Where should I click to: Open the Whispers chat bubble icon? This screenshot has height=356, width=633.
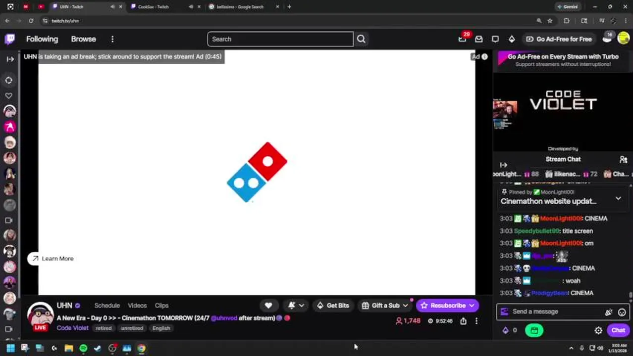pos(495,39)
